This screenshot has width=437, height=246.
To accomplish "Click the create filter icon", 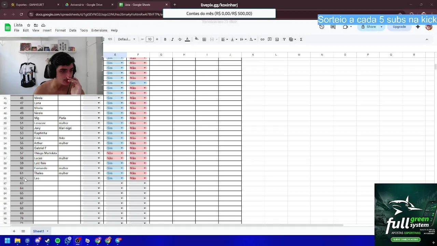I will 284,39.
